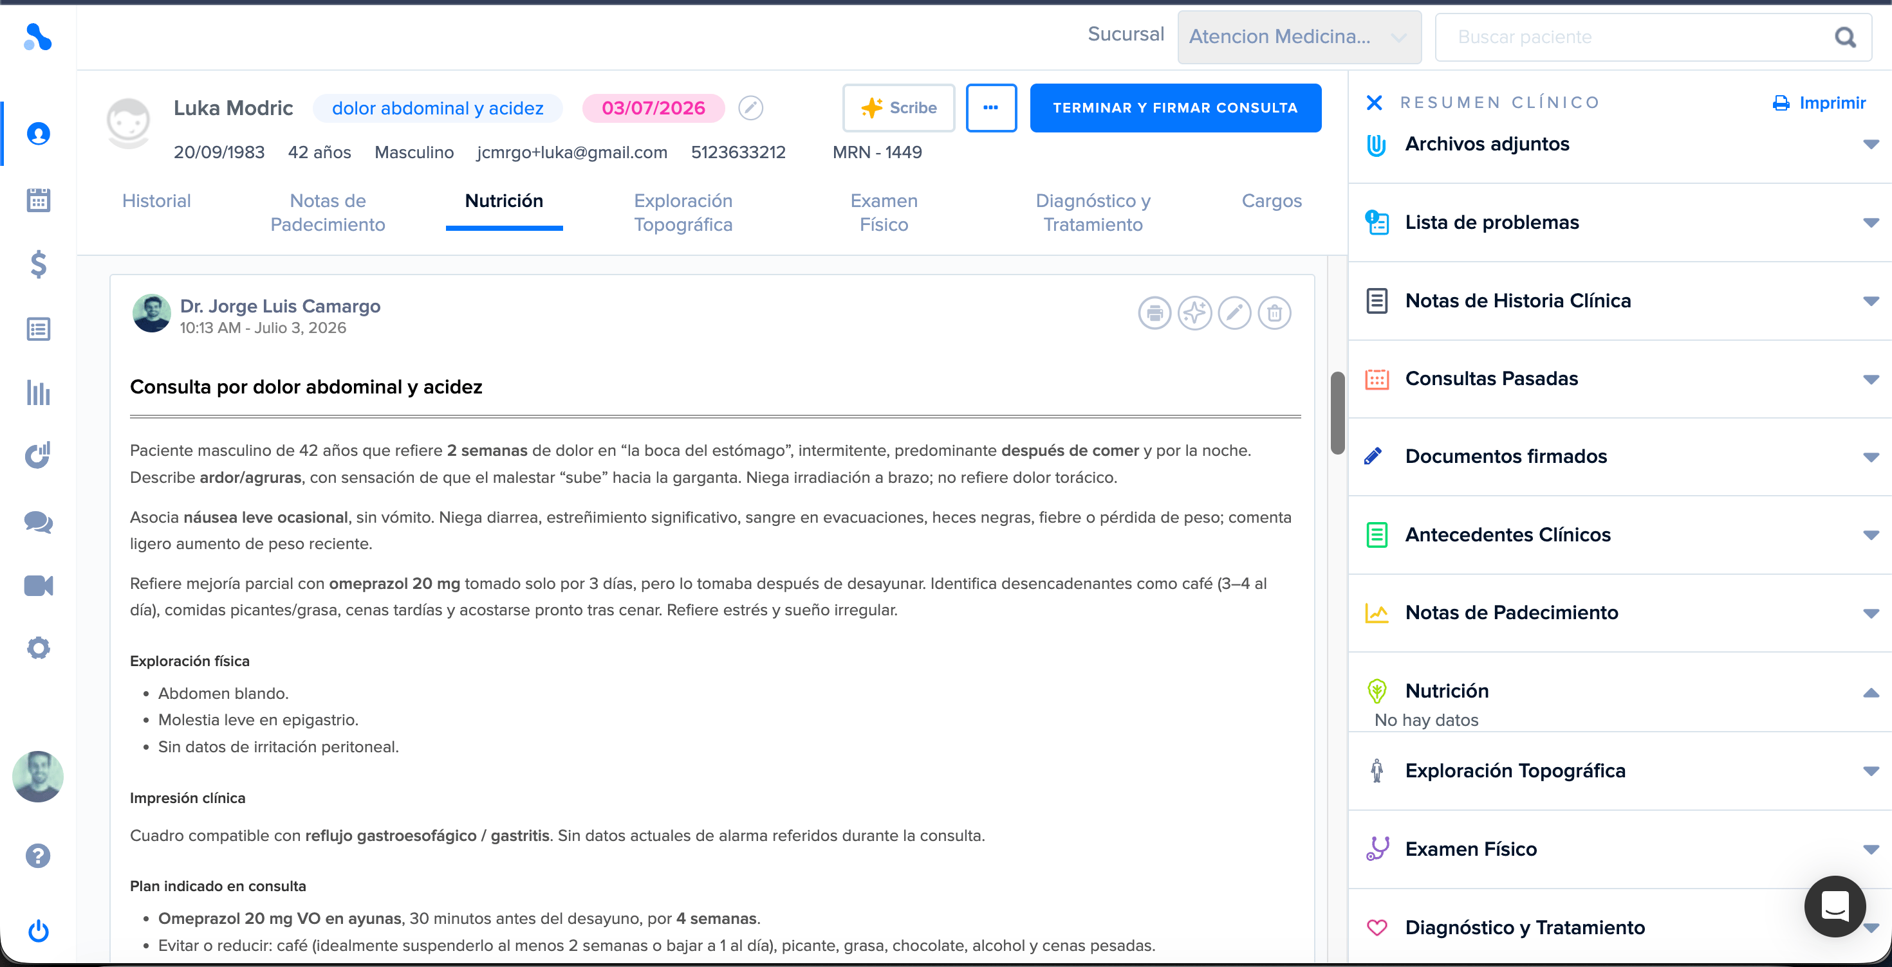Click the Consultas Pasadas calendar icon
The width and height of the screenshot is (1892, 967).
point(1377,379)
